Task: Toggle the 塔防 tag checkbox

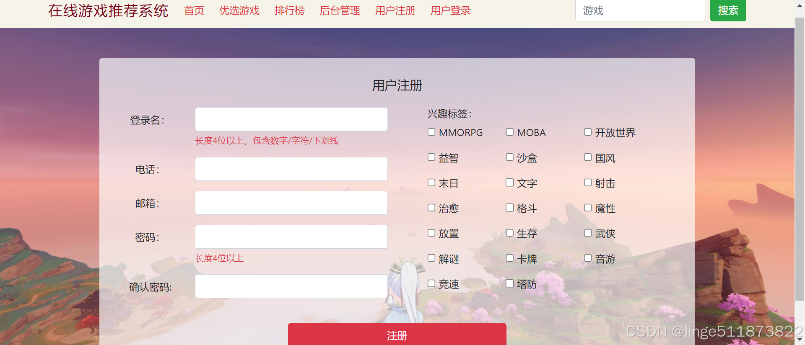Action: pos(510,283)
